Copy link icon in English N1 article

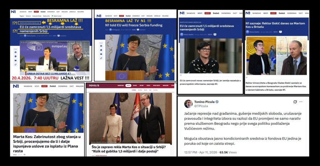coord(101,58)
